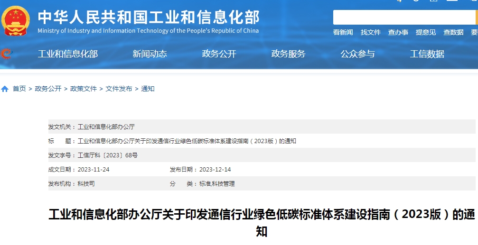Image resolution: width=478 pixels, height=245 pixels.
Task: Click the 提意见 quick link
Action: pos(425,32)
